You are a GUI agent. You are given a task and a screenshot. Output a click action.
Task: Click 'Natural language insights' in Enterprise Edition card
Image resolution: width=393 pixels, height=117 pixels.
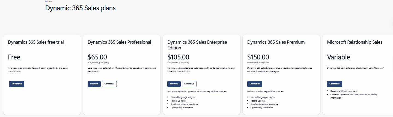pyautogui.click(x=183, y=97)
